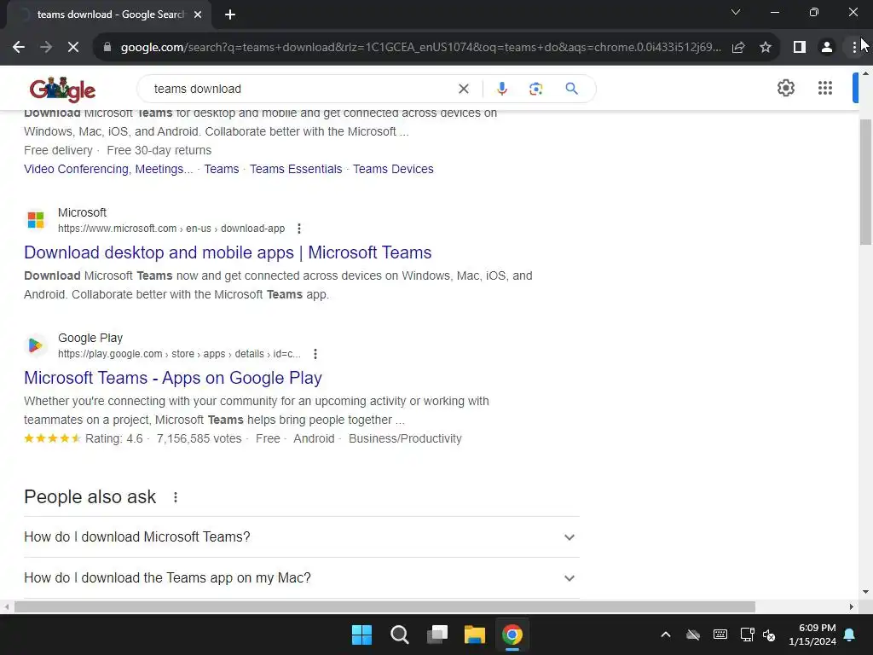Start a search by voice
873x655 pixels.
[x=502, y=89]
